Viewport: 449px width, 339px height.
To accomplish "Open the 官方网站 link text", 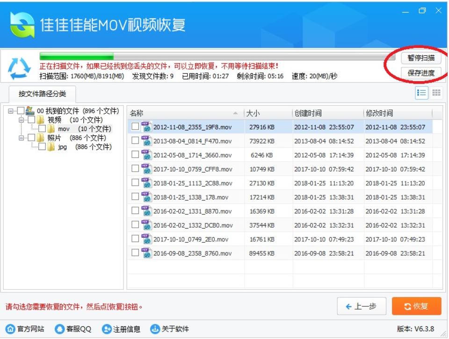I will coord(31,329).
